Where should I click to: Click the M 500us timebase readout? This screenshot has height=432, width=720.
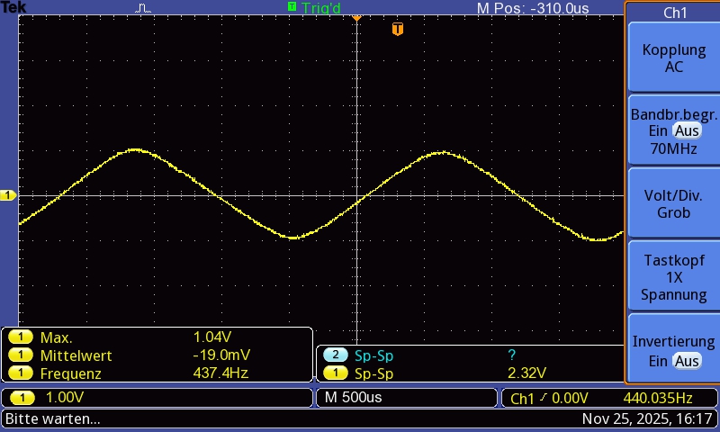[x=350, y=398]
